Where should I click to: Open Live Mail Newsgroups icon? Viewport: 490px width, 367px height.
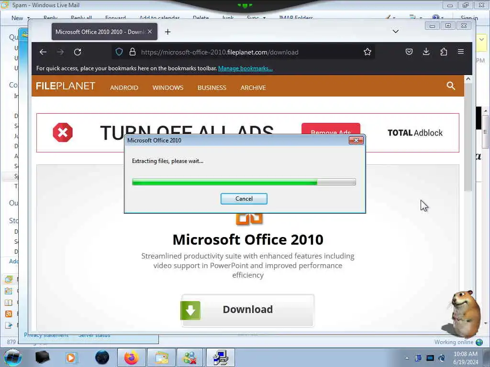point(9,325)
